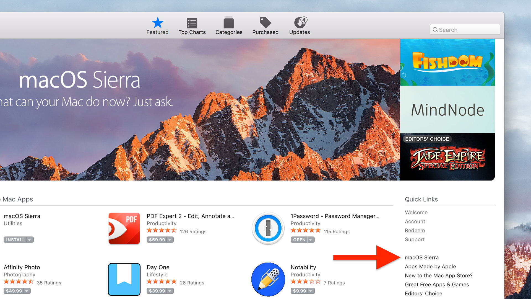Click 115 Ratings for 1Password
531x299 pixels.
pyautogui.click(x=337, y=231)
